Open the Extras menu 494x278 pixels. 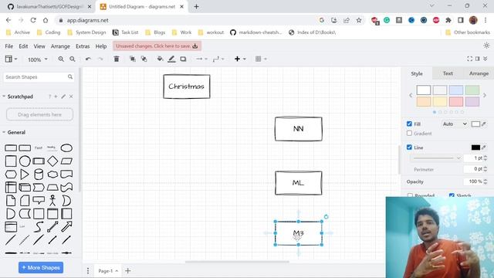[x=83, y=46]
